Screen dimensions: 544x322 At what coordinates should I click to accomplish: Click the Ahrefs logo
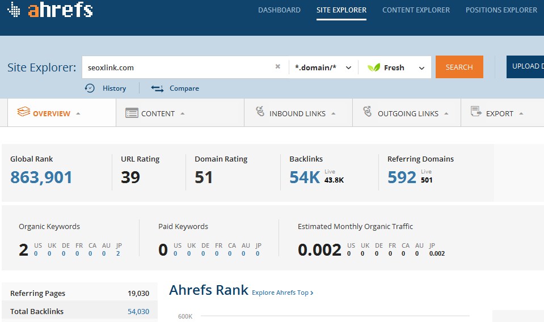click(x=50, y=10)
